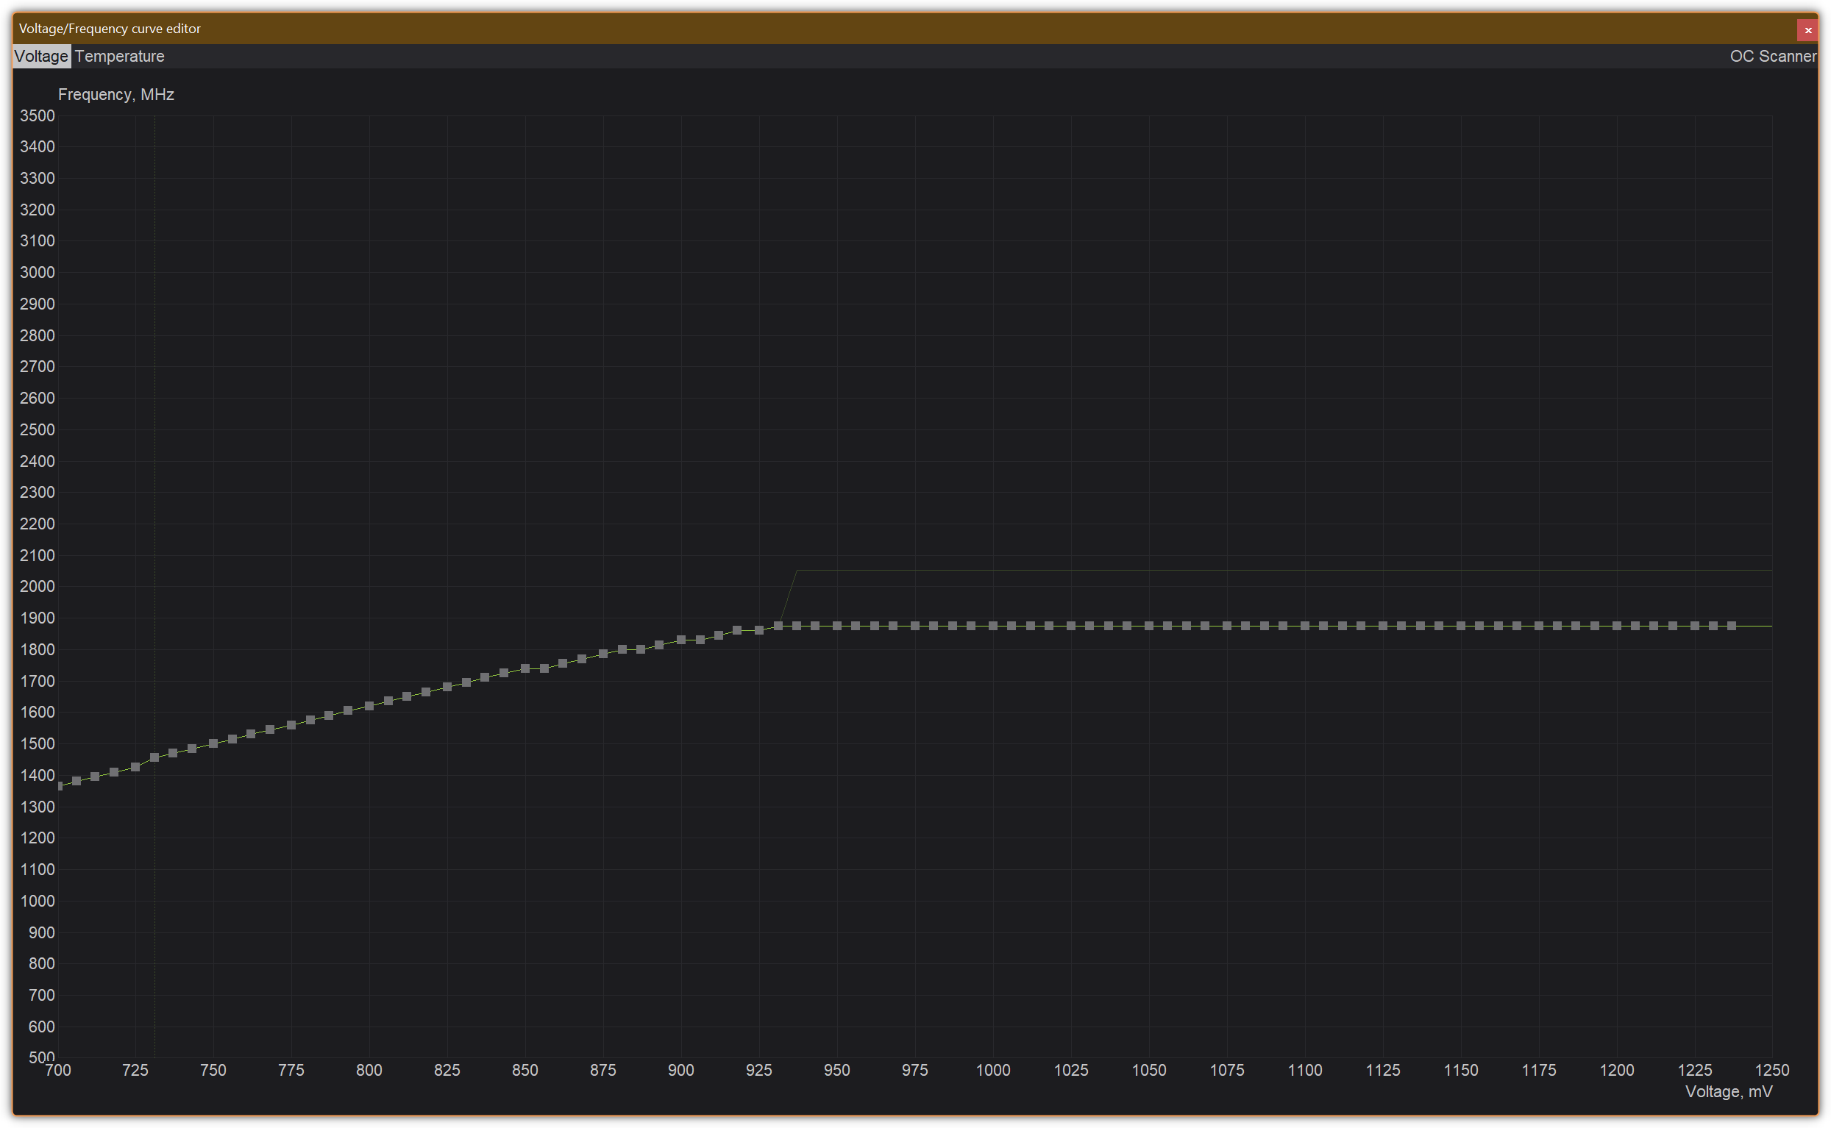This screenshot has width=1831, height=1128.
Task: Click the curve point at 1100 mV
Action: point(1305,626)
